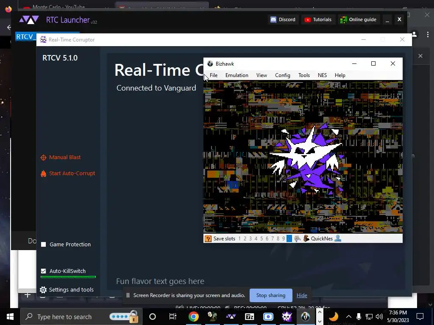Click the Manual Blast label
434x325 pixels.
click(65, 157)
